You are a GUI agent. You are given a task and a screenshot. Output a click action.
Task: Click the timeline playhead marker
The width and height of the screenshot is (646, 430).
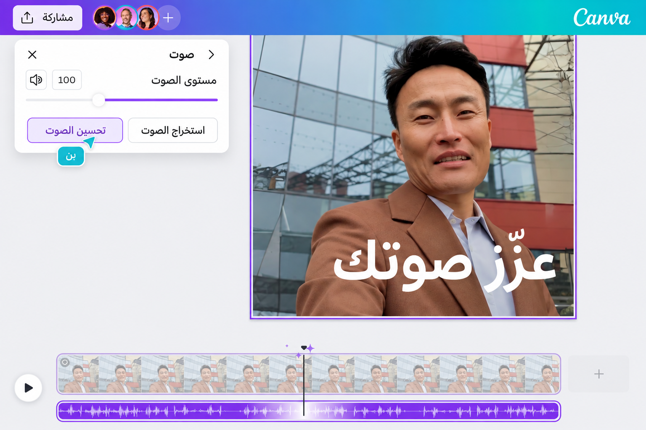(304, 348)
